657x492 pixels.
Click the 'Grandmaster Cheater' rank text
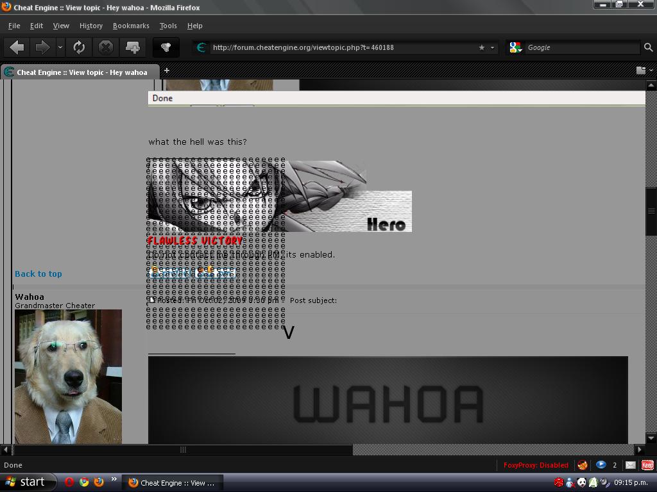55,306
